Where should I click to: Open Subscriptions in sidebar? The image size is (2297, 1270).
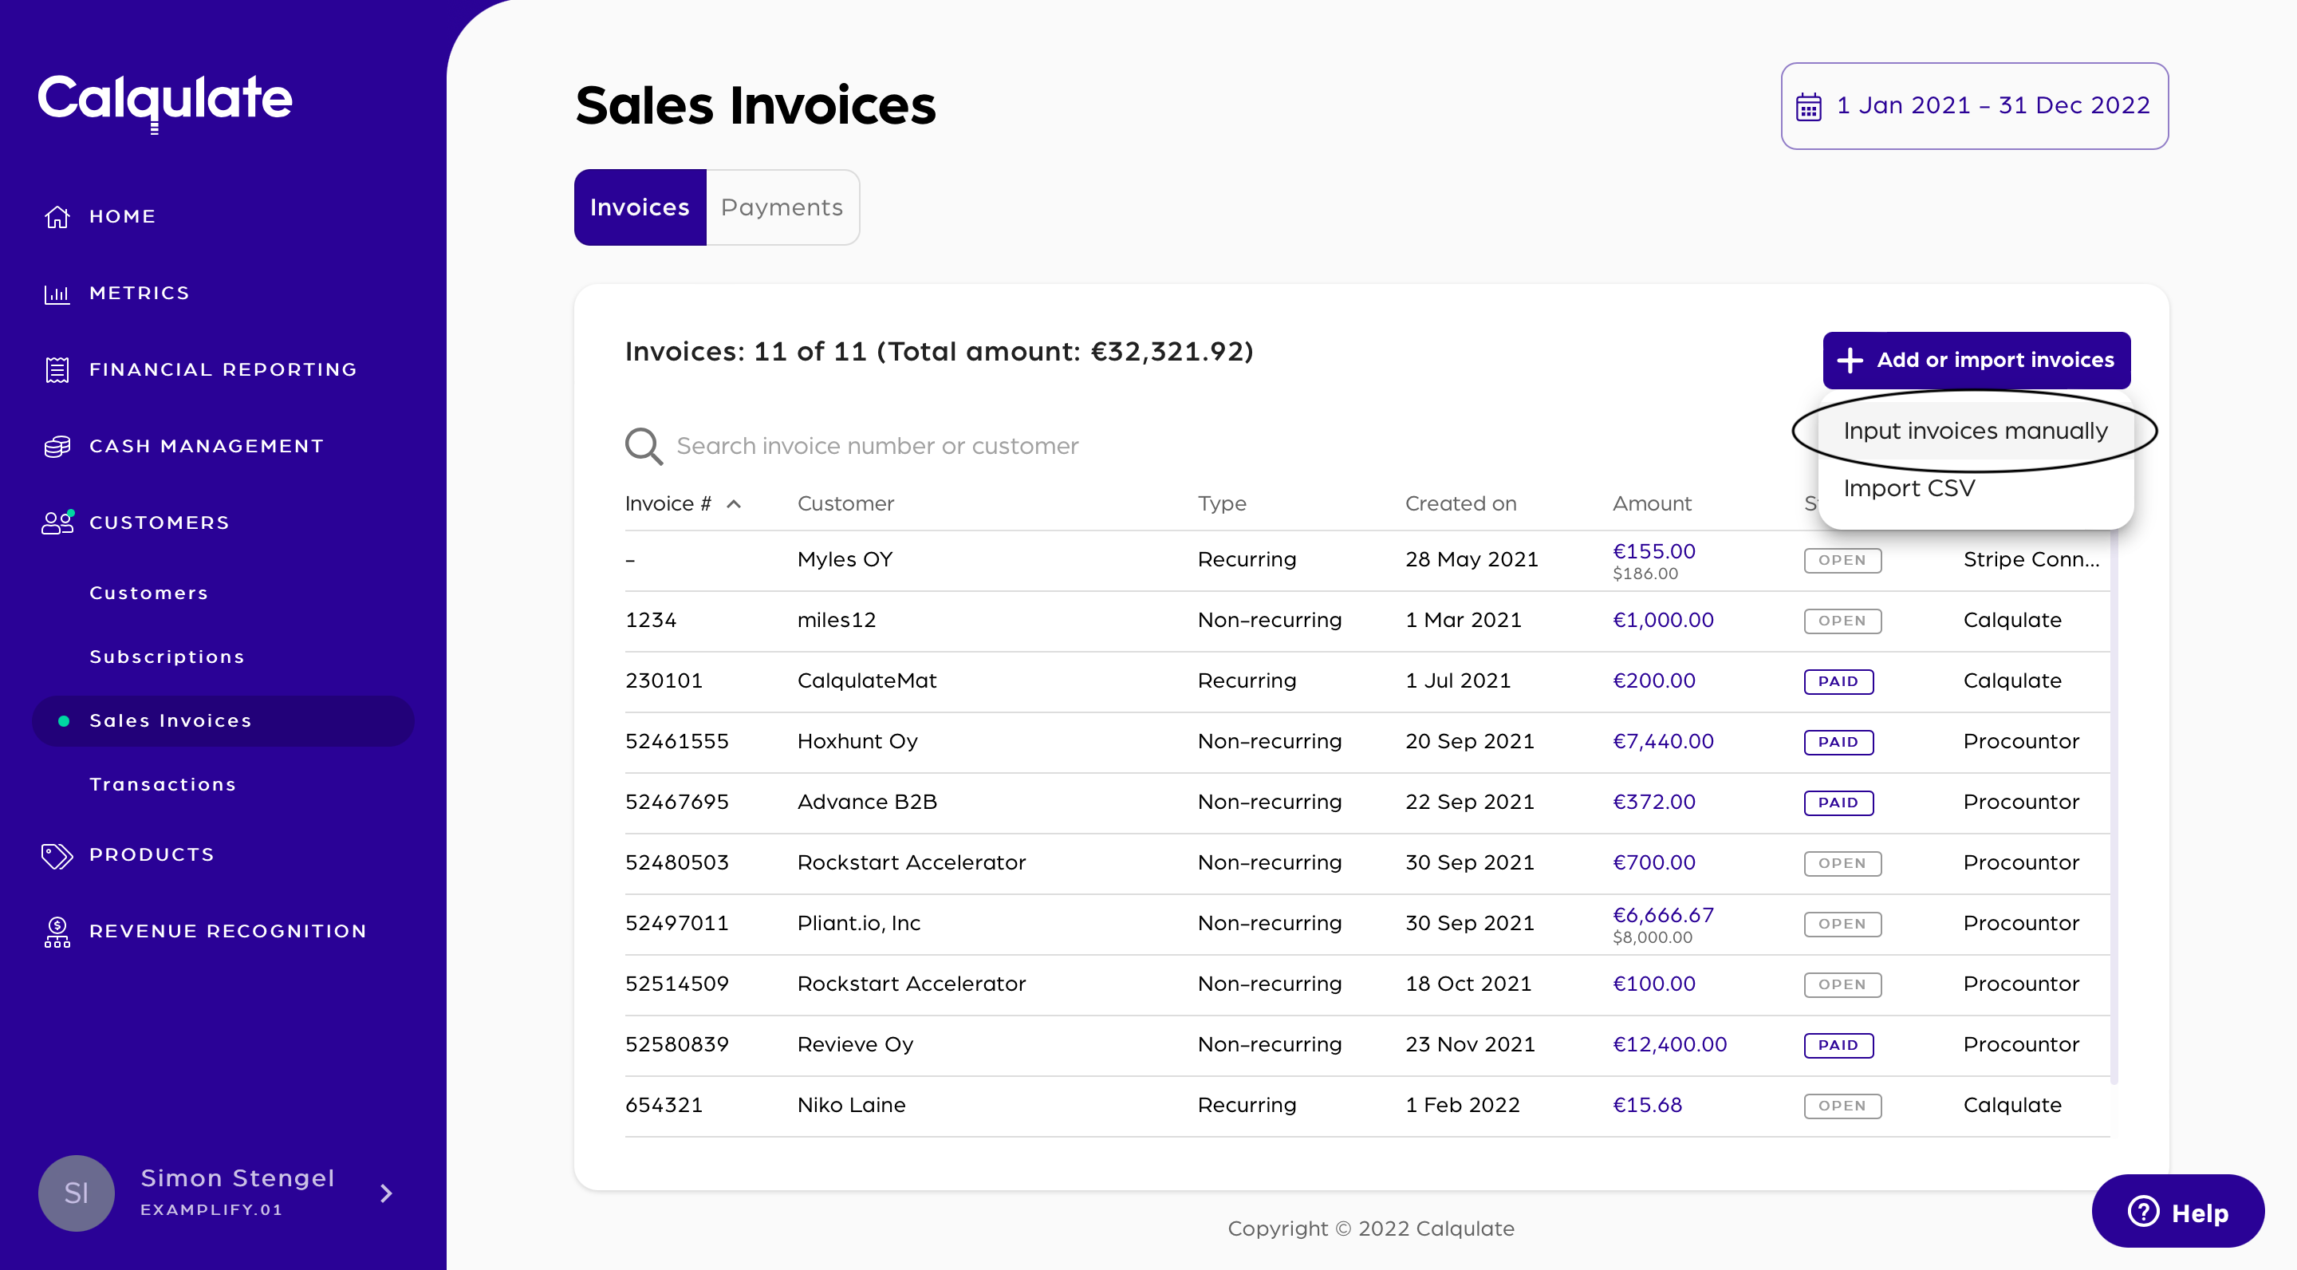pos(167,657)
